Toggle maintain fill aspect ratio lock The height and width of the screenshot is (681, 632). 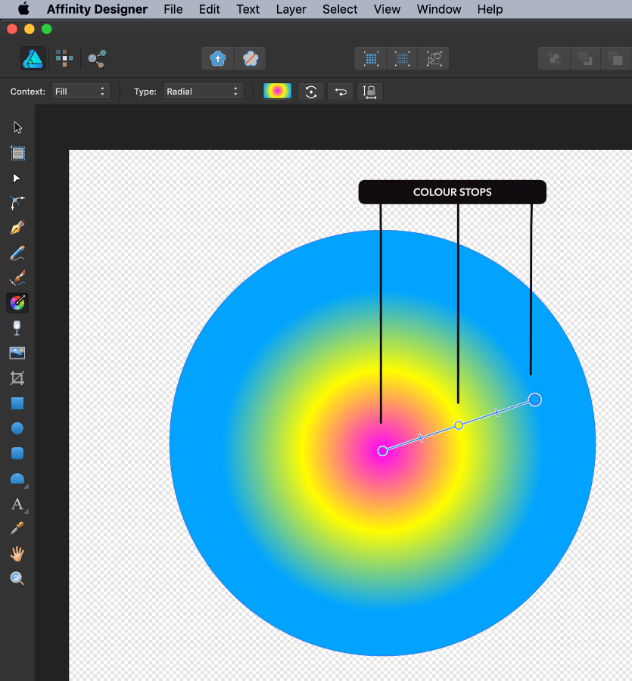370,92
